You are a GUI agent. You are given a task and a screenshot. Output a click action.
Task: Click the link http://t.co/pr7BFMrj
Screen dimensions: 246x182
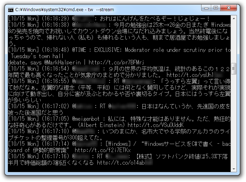(x=116, y=62)
